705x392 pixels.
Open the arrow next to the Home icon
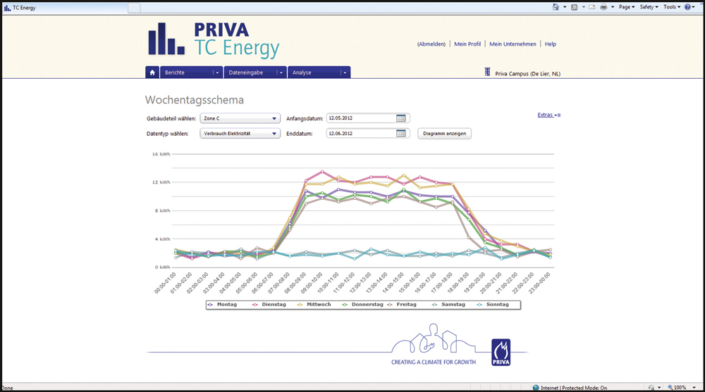[x=565, y=7]
